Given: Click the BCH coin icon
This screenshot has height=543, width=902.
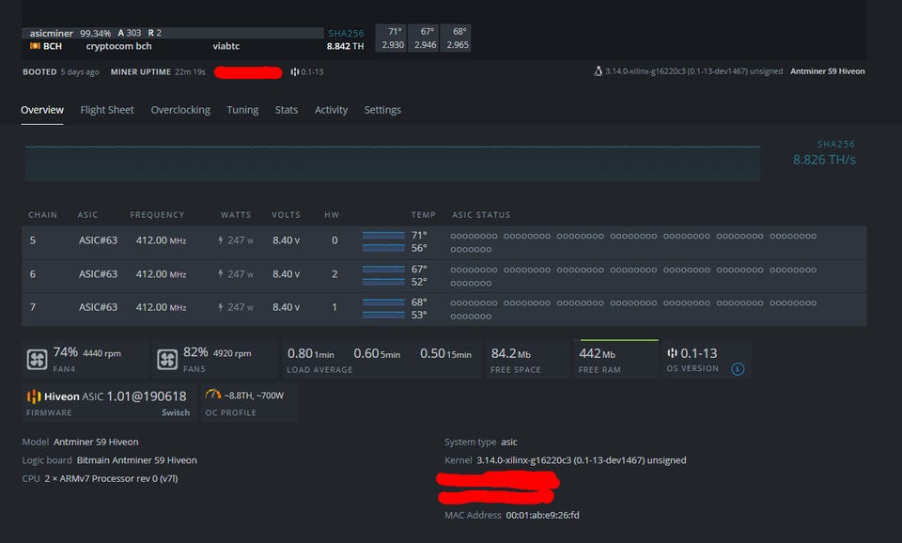Looking at the screenshot, I should point(35,46).
